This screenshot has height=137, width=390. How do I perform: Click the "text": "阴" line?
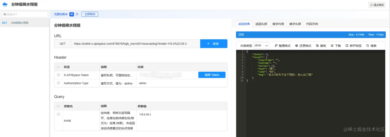(x=267, y=69)
